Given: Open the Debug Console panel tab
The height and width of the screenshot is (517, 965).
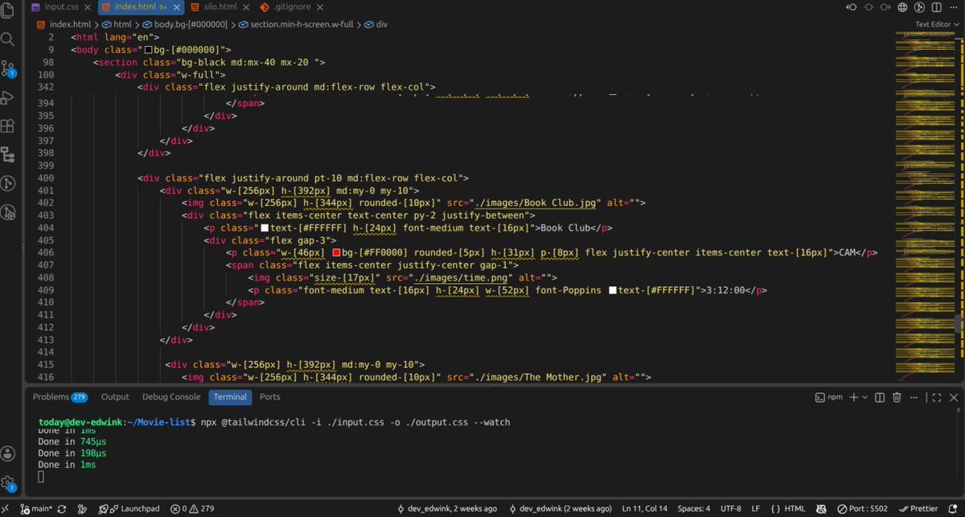Looking at the screenshot, I should (x=171, y=397).
